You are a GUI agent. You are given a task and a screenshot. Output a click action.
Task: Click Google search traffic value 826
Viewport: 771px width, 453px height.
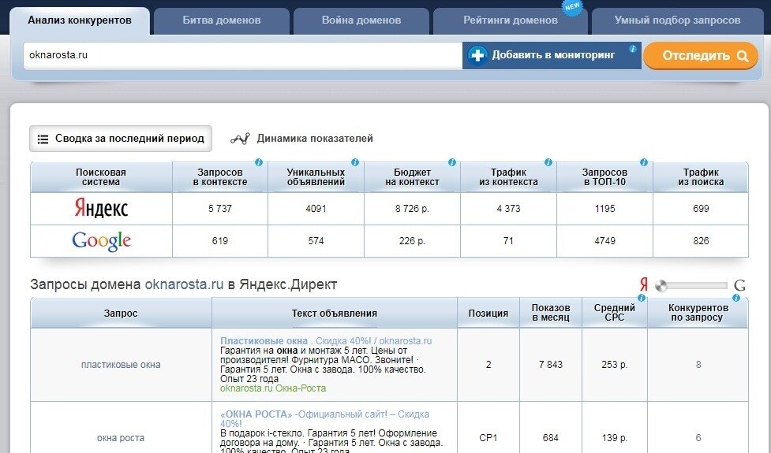click(701, 241)
